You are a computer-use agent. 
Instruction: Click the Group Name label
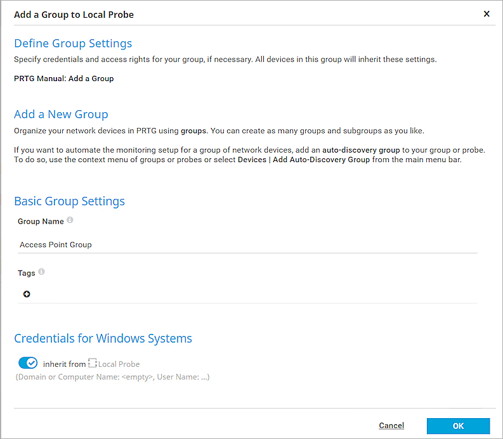[x=41, y=221]
